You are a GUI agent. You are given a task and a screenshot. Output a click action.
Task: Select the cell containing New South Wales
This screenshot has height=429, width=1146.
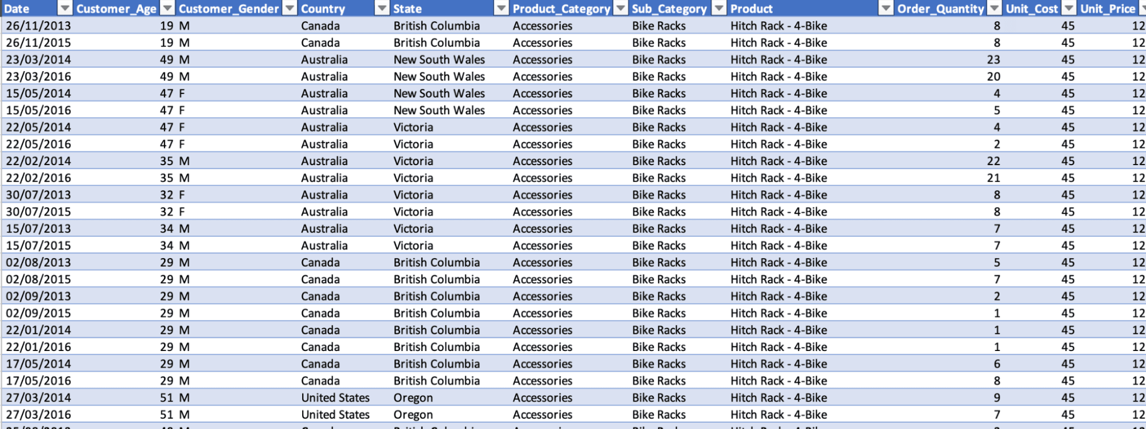click(439, 59)
